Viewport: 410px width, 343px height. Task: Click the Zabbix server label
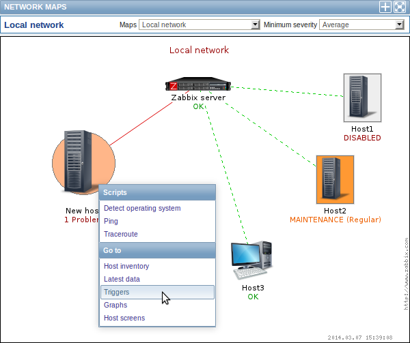point(198,98)
